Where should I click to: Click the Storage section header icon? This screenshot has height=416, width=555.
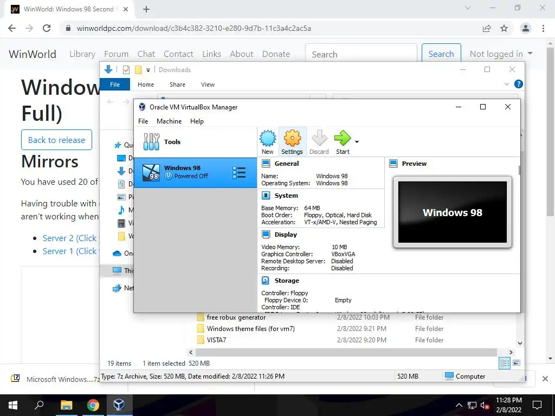click(266, 280)
